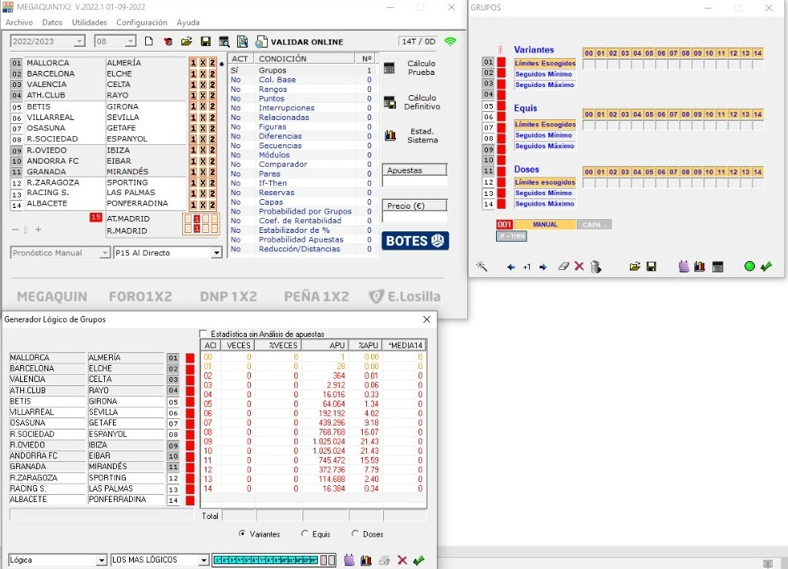Click the new file icon in Megaquin toolbar

coord(148,41)
